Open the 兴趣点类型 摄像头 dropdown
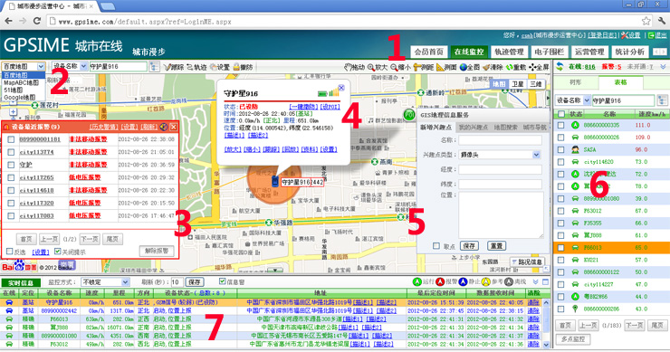The image size is (670, 352). 500,155
